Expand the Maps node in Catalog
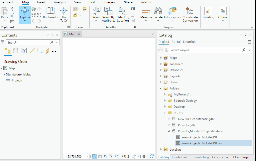 coord(161,58)
